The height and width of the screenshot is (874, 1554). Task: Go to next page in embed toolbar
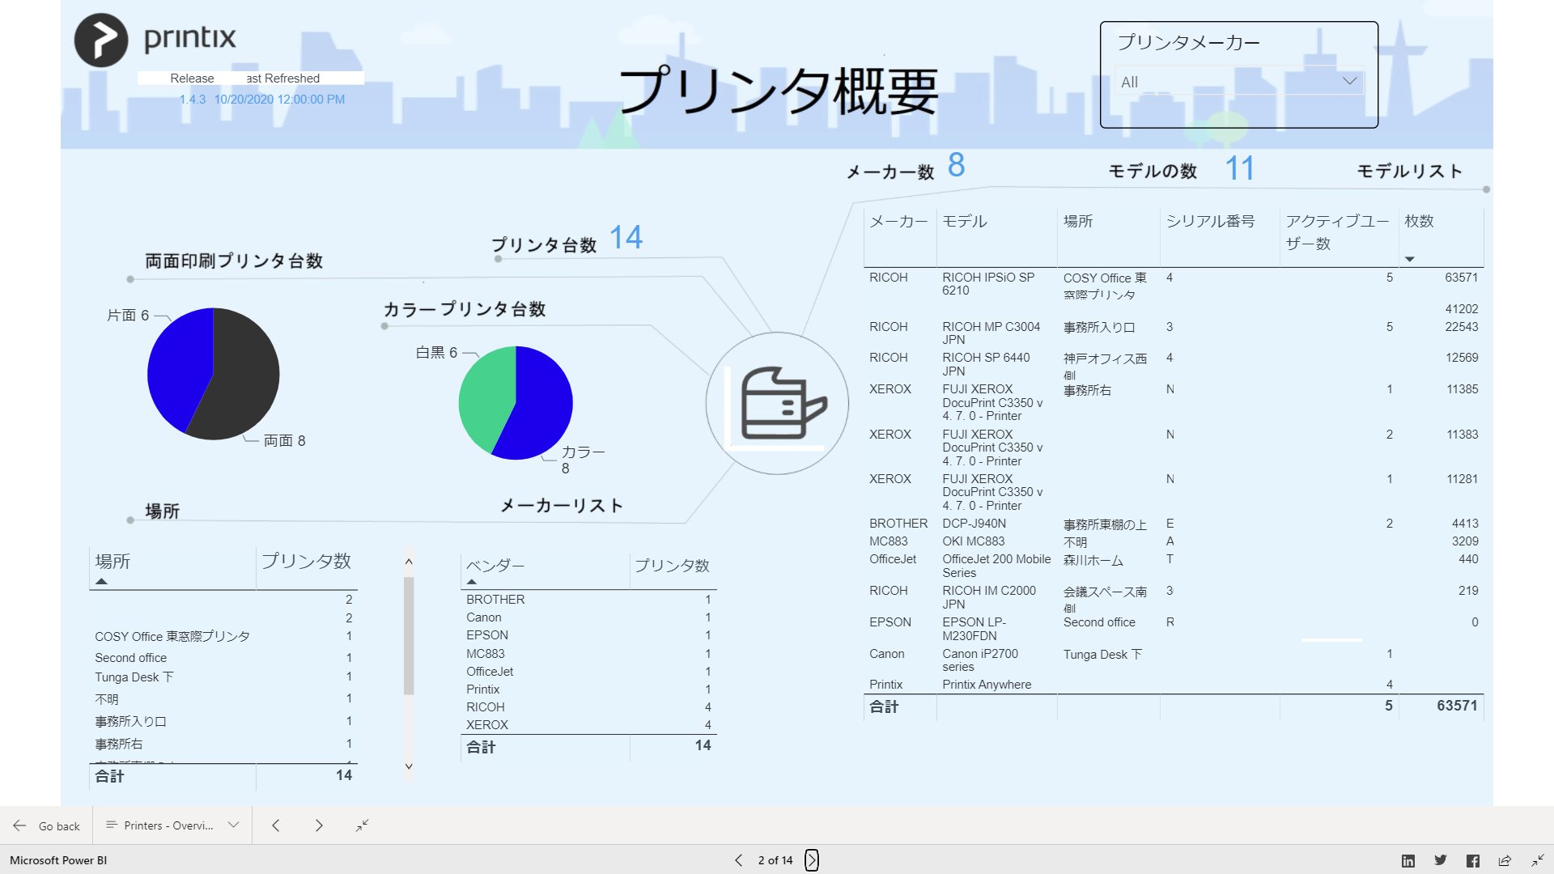point(319,825)
